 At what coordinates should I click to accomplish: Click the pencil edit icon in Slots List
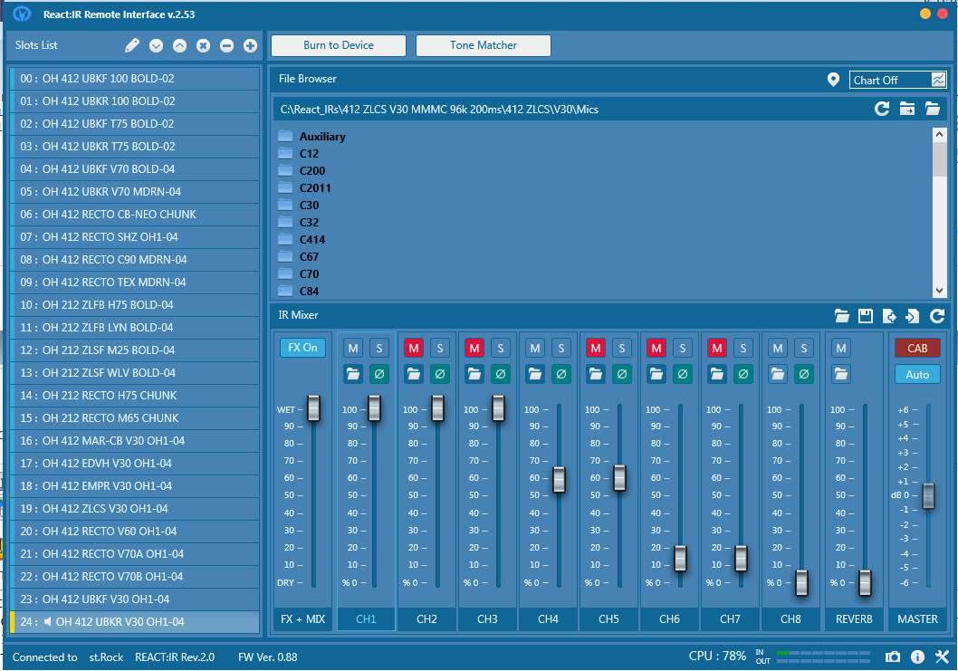[132, 45]
